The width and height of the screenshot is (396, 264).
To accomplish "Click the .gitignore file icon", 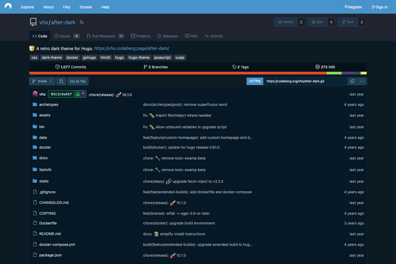I will tap(35, 192).
